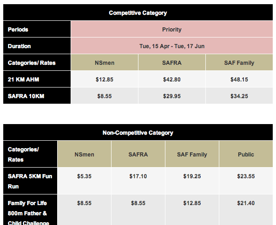Select the Public column header
276x225 pixels.
click(x=246, y=155)
